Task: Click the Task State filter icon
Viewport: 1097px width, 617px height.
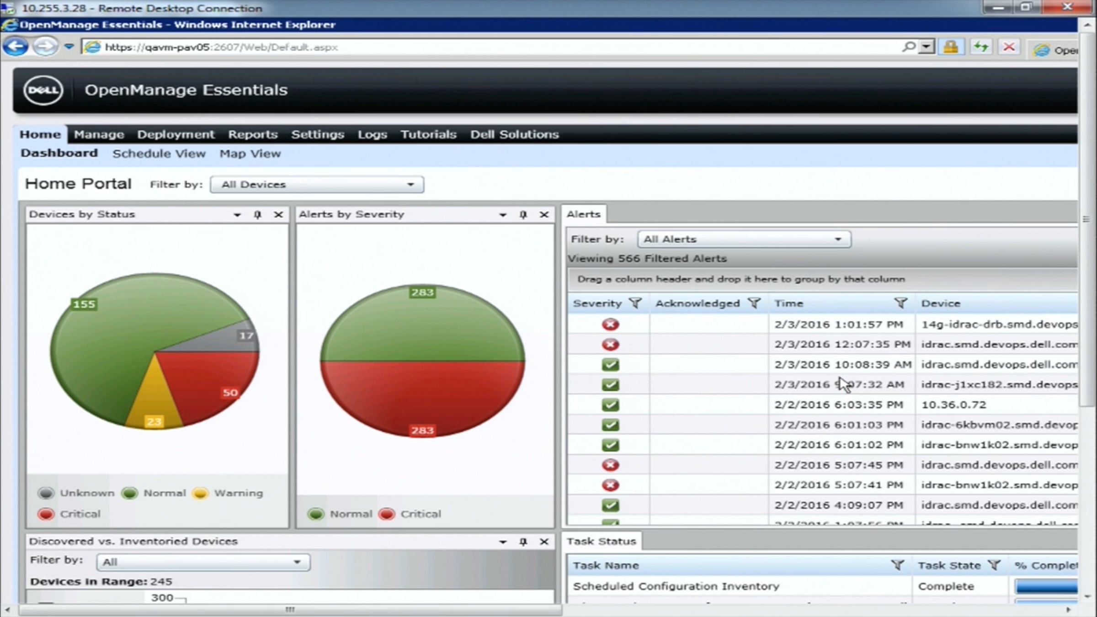Action: coord(994,565)
